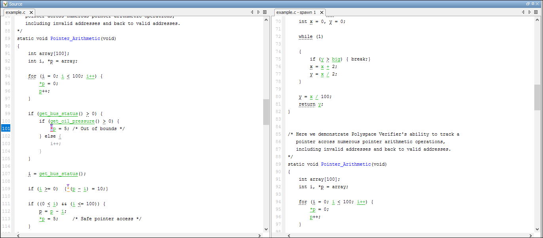The image size is (543, 238).
Task: Click get_bus_status call on line 107
Action: pyautogui.click(x=58, y=174)
